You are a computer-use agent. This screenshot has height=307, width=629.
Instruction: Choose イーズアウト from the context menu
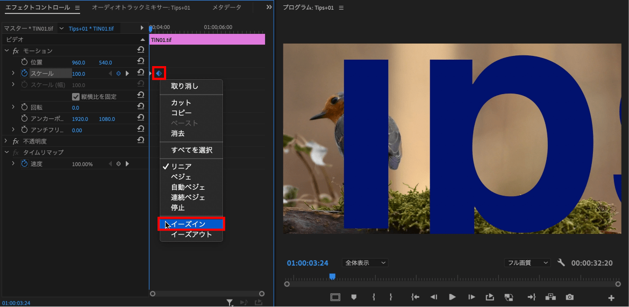191,234
